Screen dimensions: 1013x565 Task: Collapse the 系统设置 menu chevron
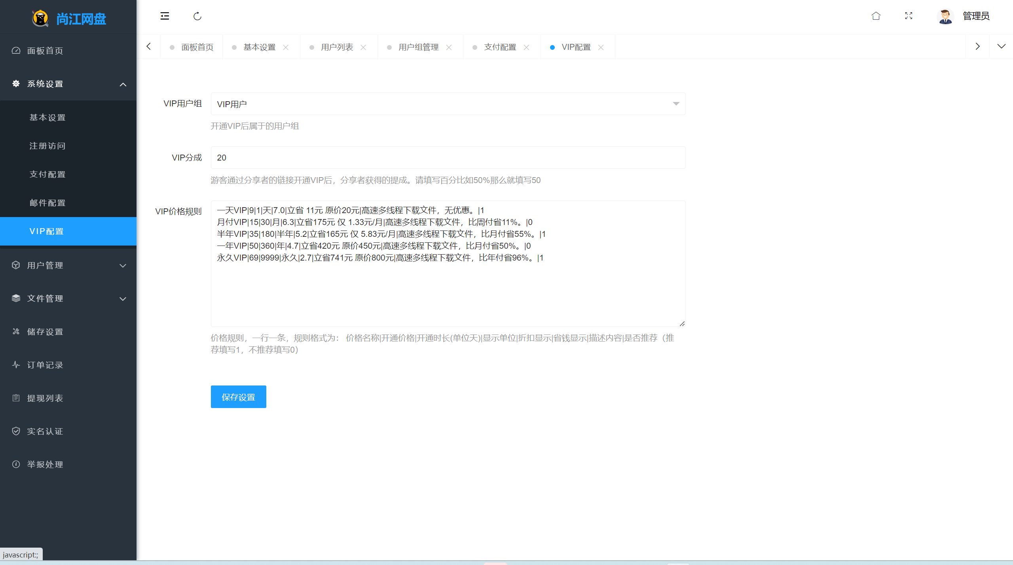[x=123, y=84]
